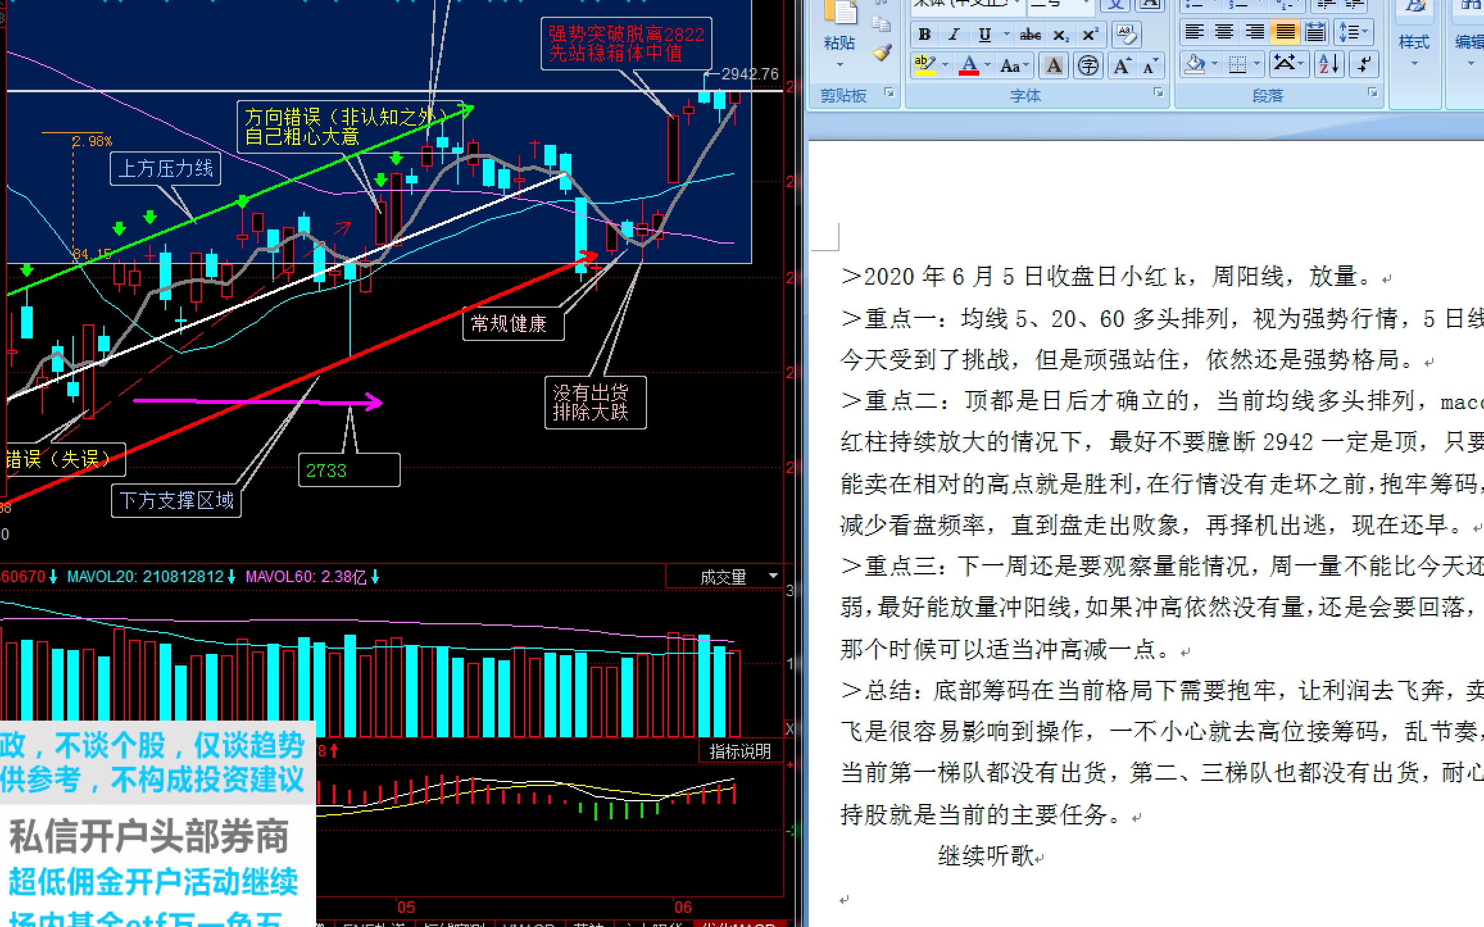Toggle Superscript x² formatting
Viewport: 1484px width, 927px height.
pos(1090,35)
